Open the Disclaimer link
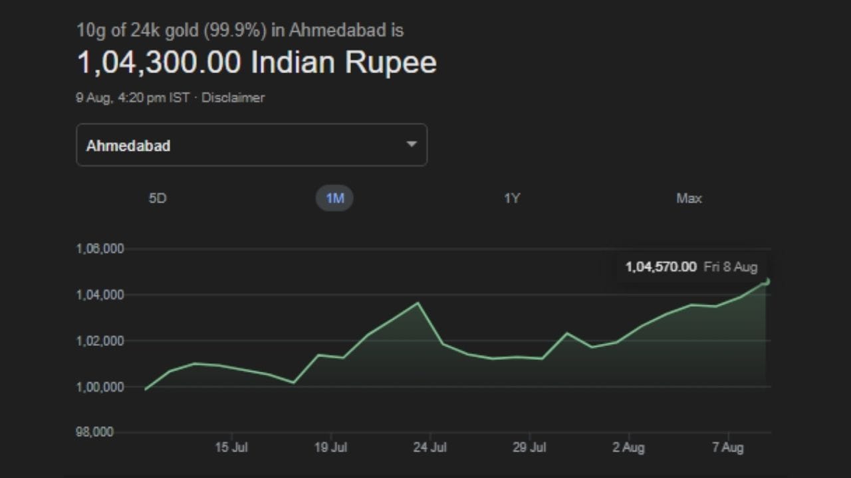Screen dimensions: 851x478 tap(233, 98)
